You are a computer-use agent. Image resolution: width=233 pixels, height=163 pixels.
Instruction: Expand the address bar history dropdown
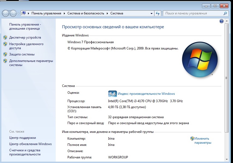pos(152,13)
